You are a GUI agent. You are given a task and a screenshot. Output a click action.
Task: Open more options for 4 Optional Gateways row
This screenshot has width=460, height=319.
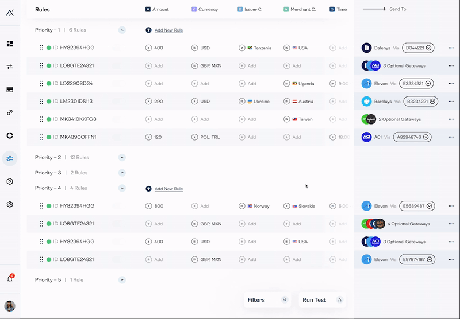click(451, 224)
